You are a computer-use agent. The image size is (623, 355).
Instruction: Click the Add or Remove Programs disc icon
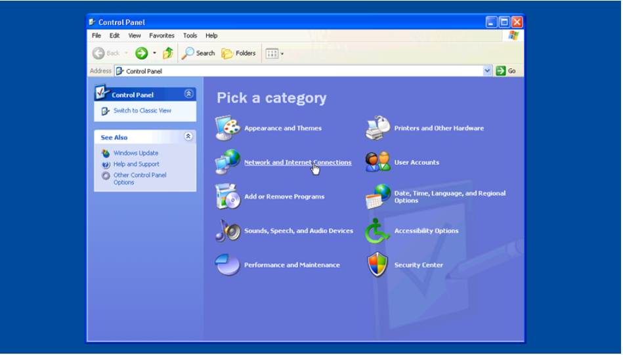(x=228, y=196)
